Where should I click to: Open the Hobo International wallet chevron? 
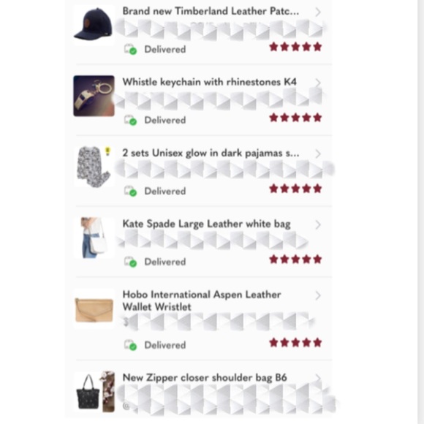click(x=318, y=295)
